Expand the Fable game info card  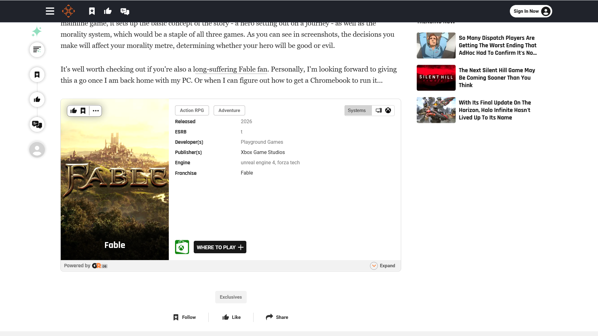coord(382,266)
